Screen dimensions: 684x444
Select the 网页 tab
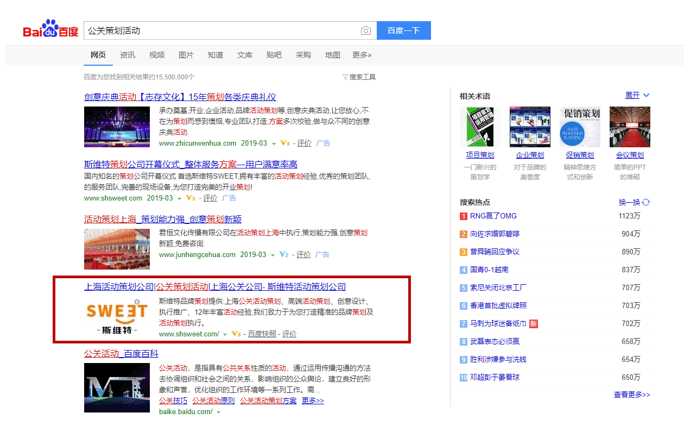click(x=98, y=55)
